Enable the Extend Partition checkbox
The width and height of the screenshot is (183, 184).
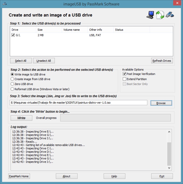click(x=124, y=79)
